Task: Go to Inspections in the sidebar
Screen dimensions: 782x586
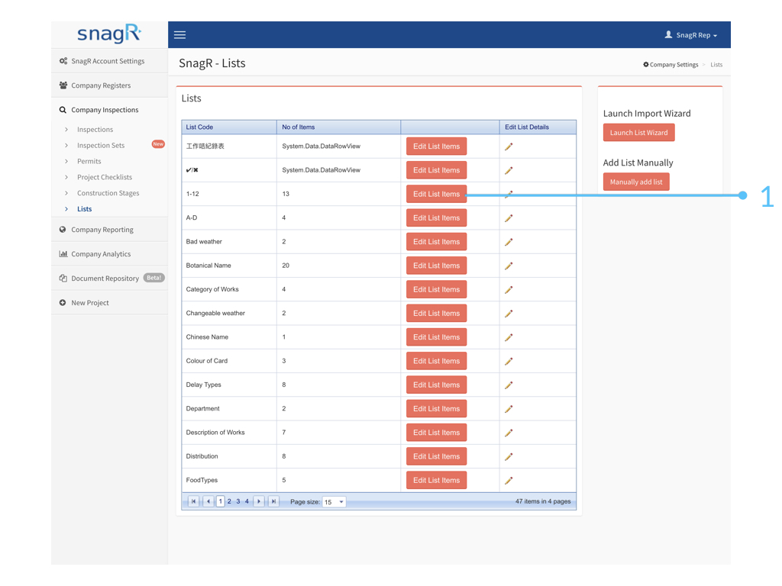Action: pos(95,130)
